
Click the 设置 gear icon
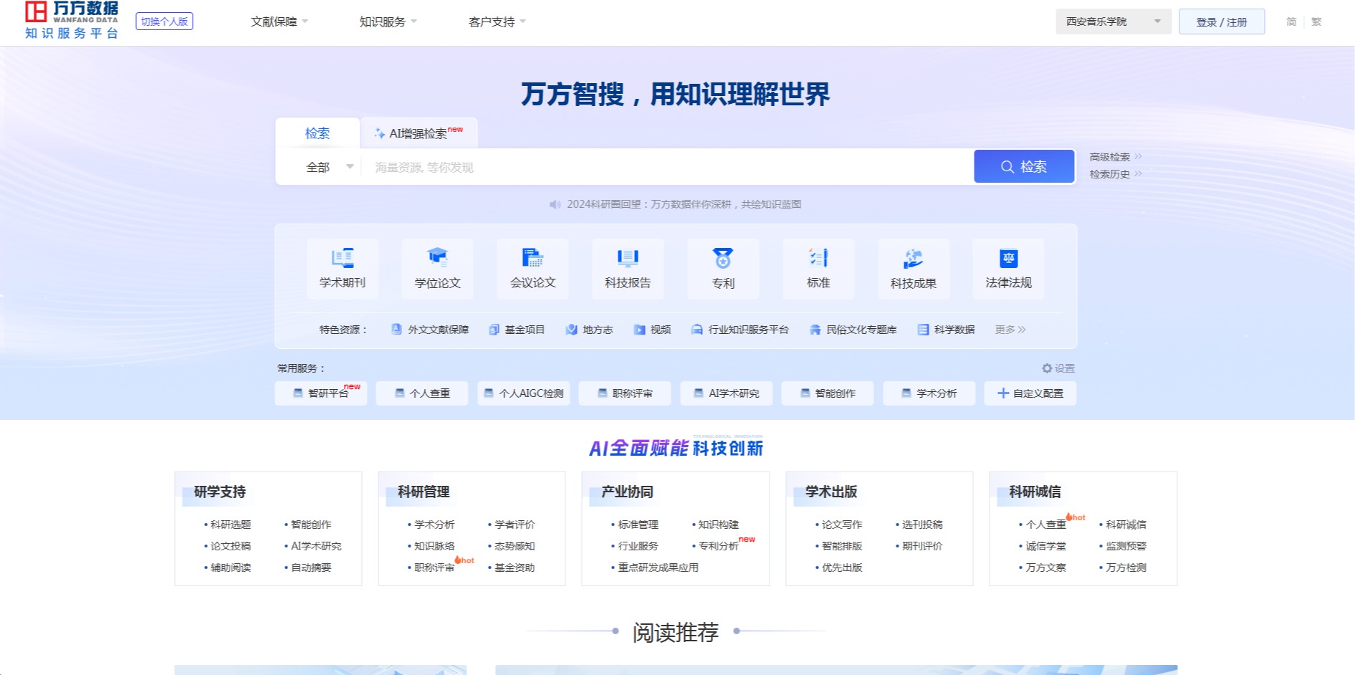pos(1048,368)
